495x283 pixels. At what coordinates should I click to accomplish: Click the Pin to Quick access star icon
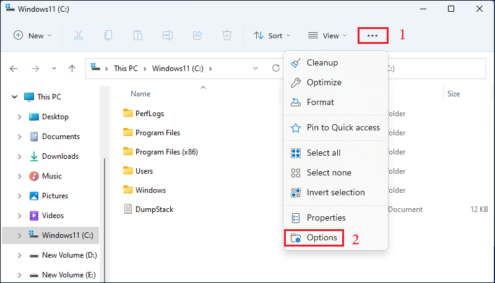296,128
